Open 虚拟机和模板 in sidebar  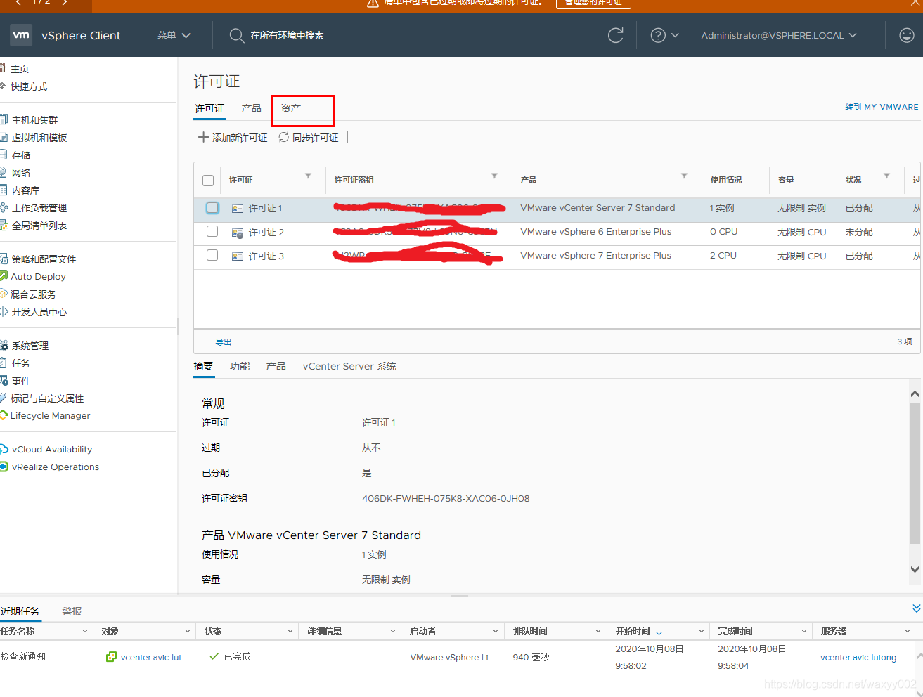coord(39,138)
